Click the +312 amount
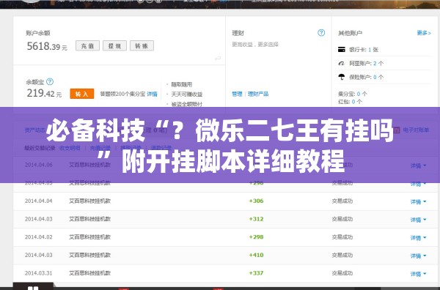Screen dimensions: 440x290 tap(256, 219)
